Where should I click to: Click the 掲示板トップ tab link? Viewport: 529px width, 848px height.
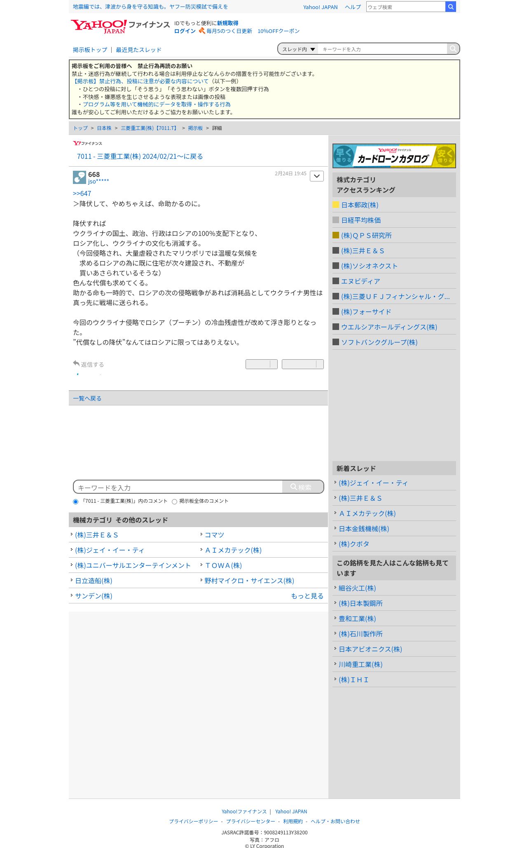90,50
